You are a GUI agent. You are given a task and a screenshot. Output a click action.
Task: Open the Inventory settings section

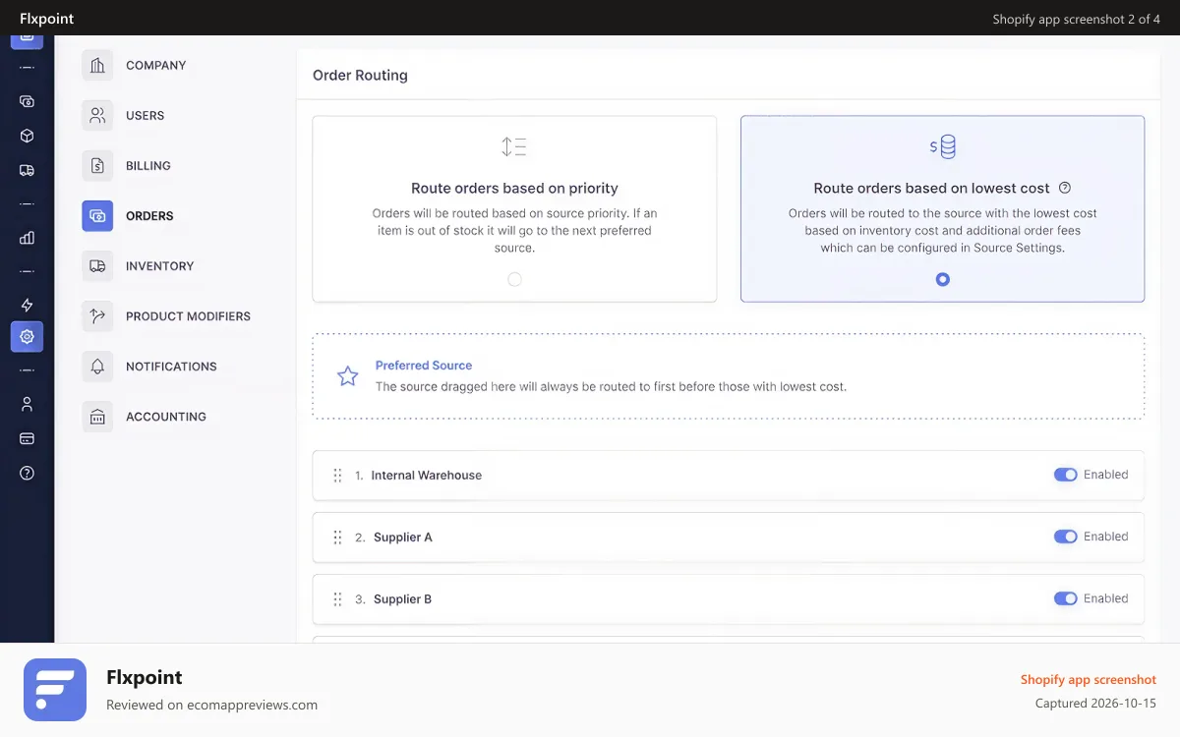[138, 266]
